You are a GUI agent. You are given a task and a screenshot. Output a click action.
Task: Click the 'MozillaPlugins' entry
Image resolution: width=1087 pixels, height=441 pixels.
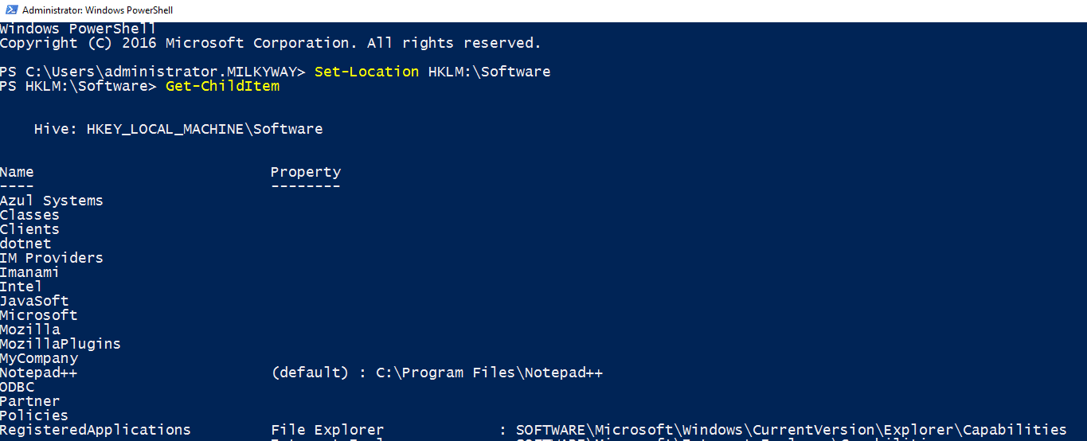click(61, 344)
